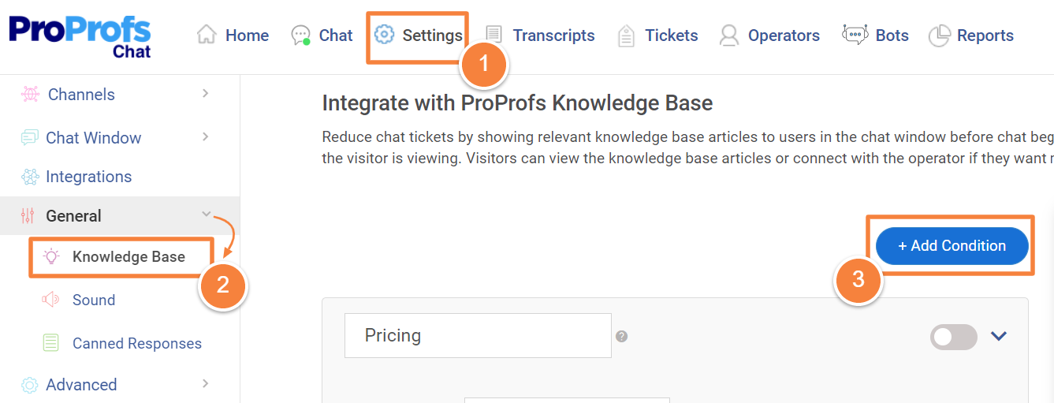Click the Home house icon
This screenshot has height=403, width=1054.
(x=207, y=35)
